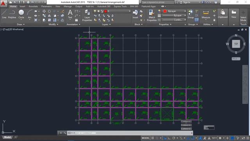Click the Clean Screen status bar icon

[x=243, y=138]
